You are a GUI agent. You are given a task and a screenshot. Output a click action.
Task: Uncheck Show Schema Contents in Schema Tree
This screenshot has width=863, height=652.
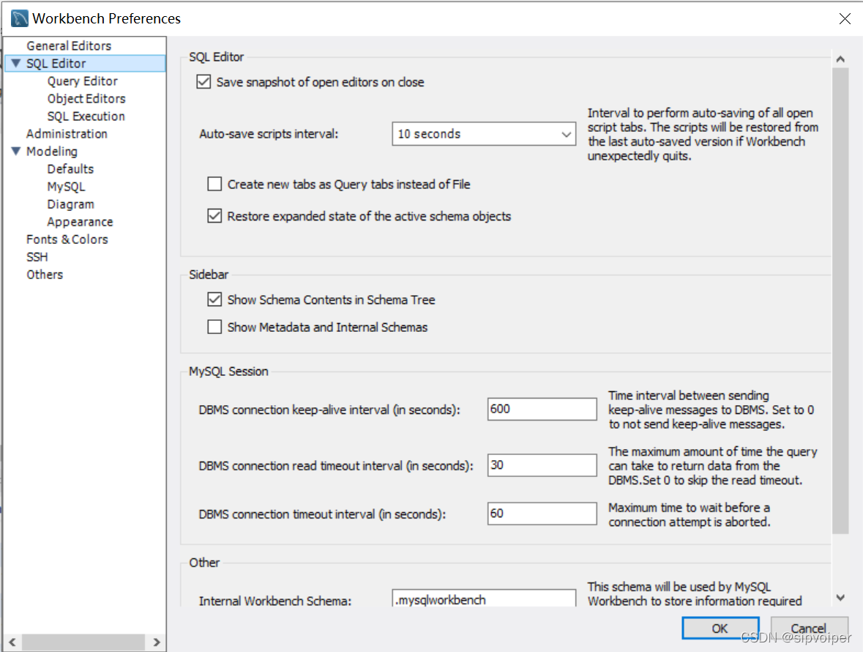[214, 300]
